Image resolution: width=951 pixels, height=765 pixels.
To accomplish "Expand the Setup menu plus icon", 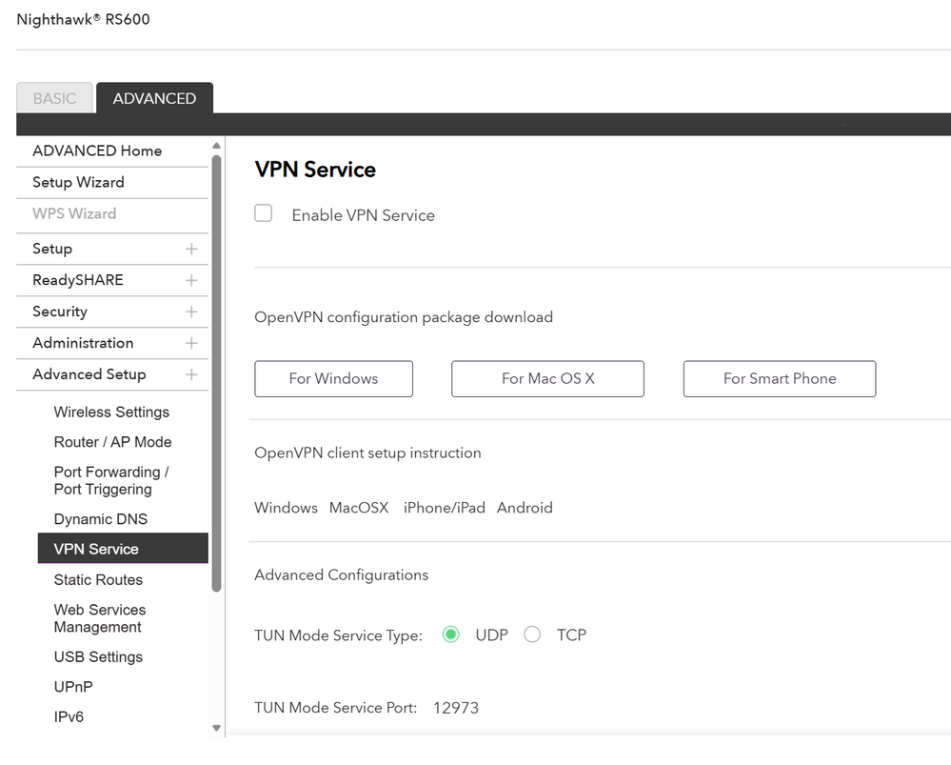I will click(x=191, y=249).
